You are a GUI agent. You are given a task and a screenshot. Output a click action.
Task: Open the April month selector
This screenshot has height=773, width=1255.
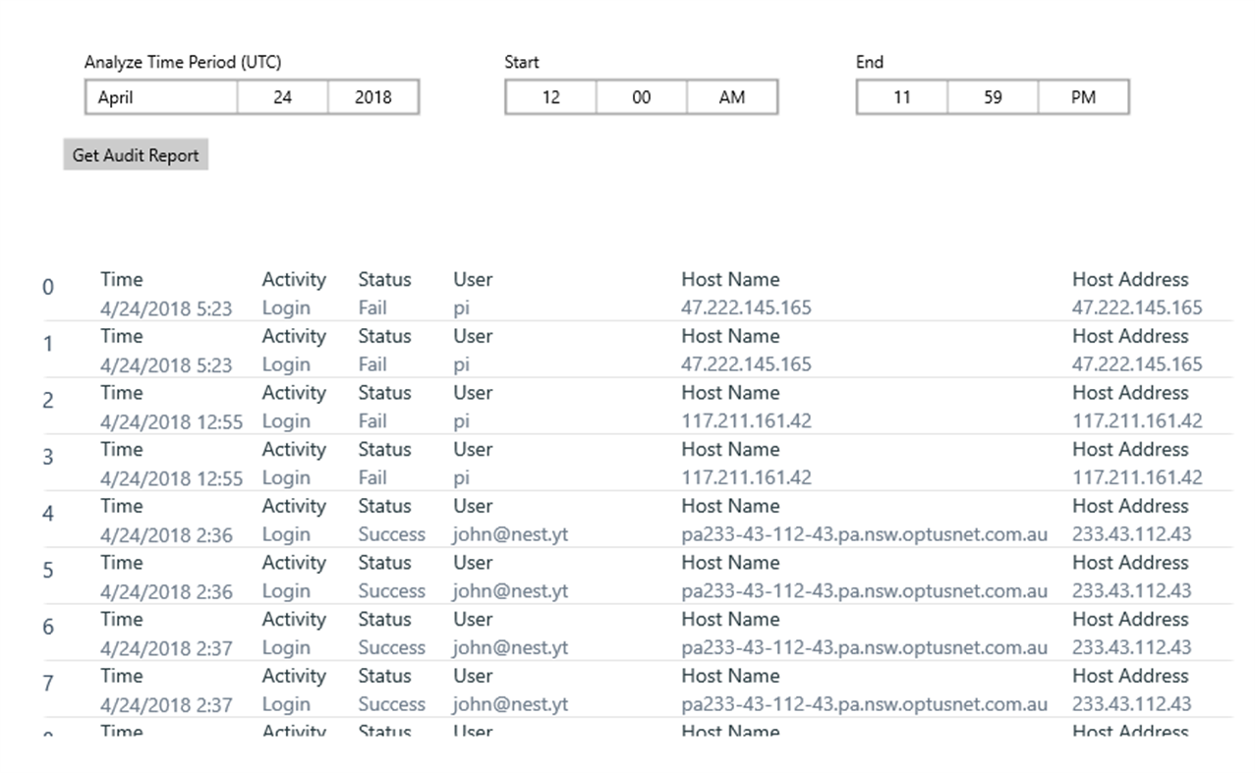click(161, 97)
